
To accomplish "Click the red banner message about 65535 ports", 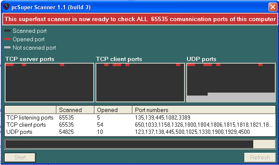I will [140, 19].
